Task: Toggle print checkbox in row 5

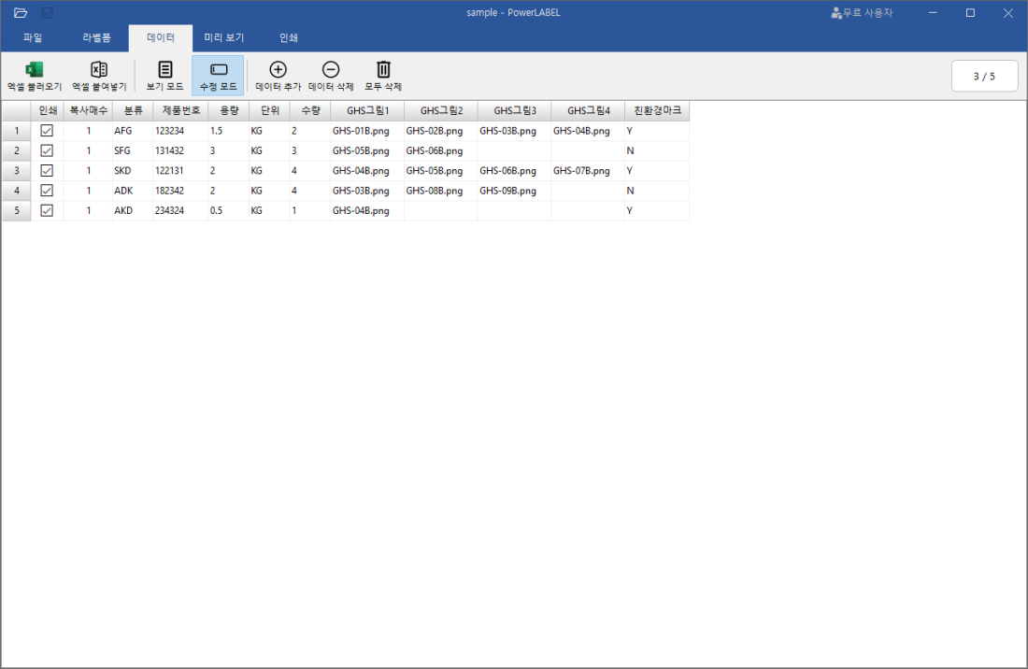Action: (47, 210)
